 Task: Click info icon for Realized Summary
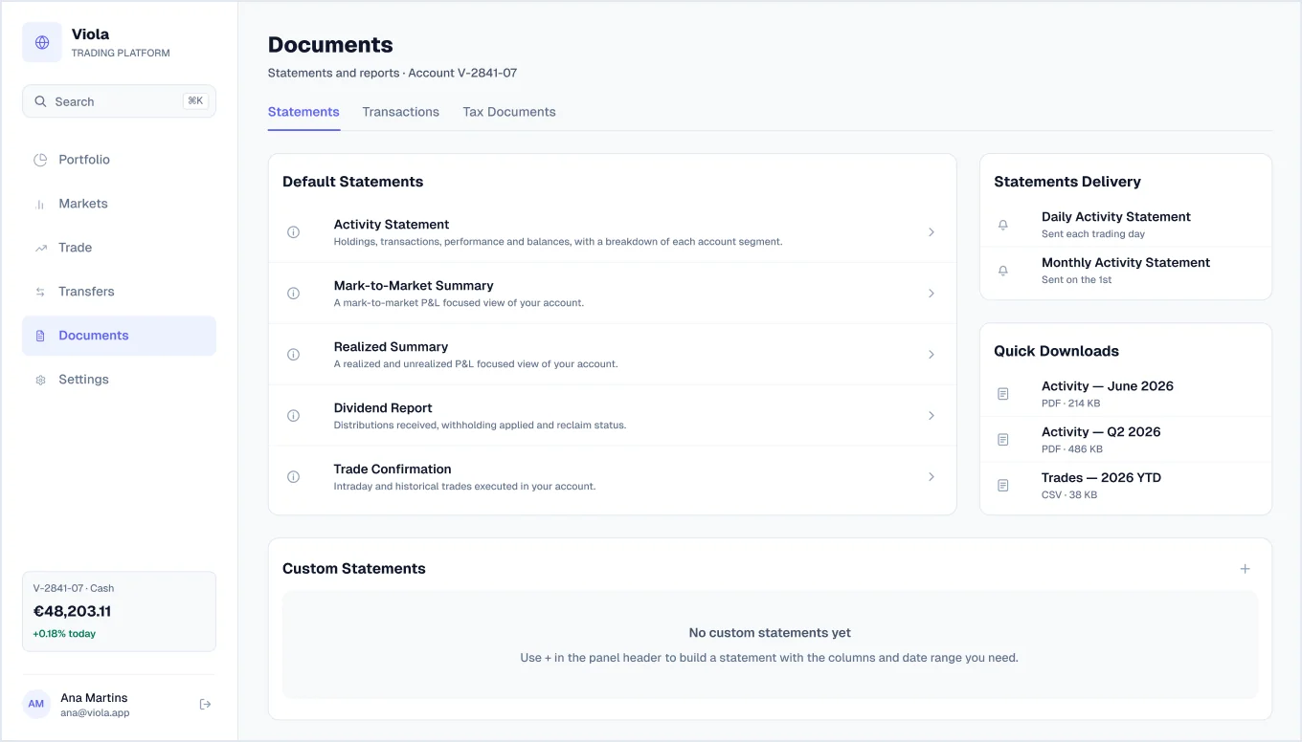[294, 355]
